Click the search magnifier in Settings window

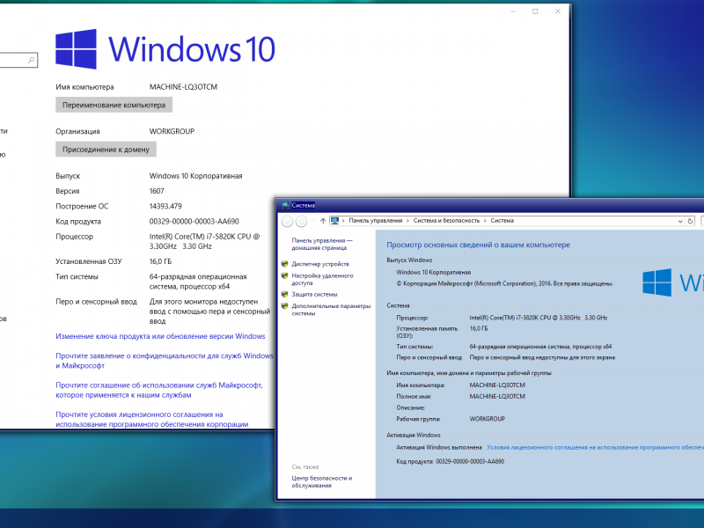[31, 60]
